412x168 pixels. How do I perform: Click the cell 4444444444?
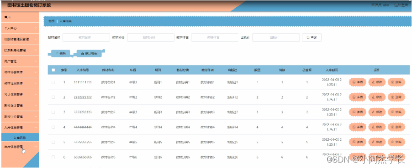pos(83,127)
